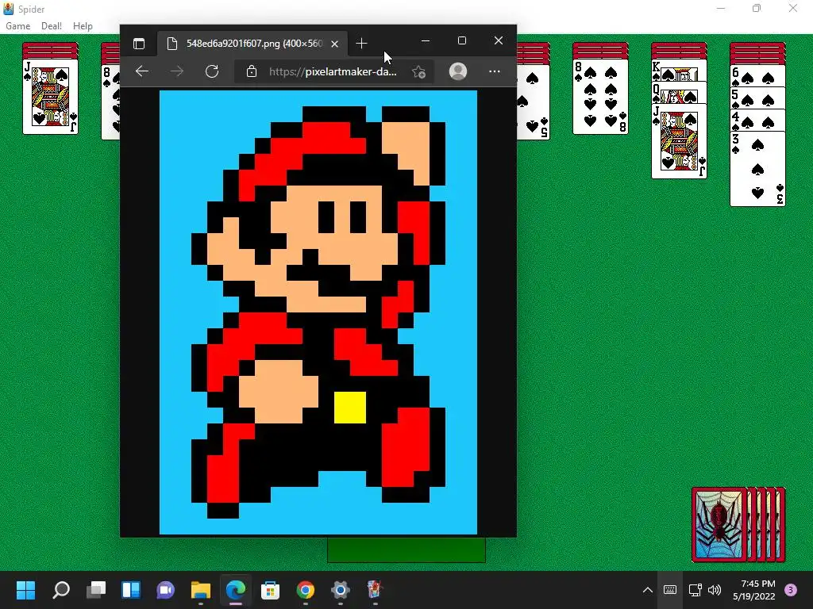Select the Jack of spades under the Queen
This screenshot has width=813, height=609.
pos(679,141)
